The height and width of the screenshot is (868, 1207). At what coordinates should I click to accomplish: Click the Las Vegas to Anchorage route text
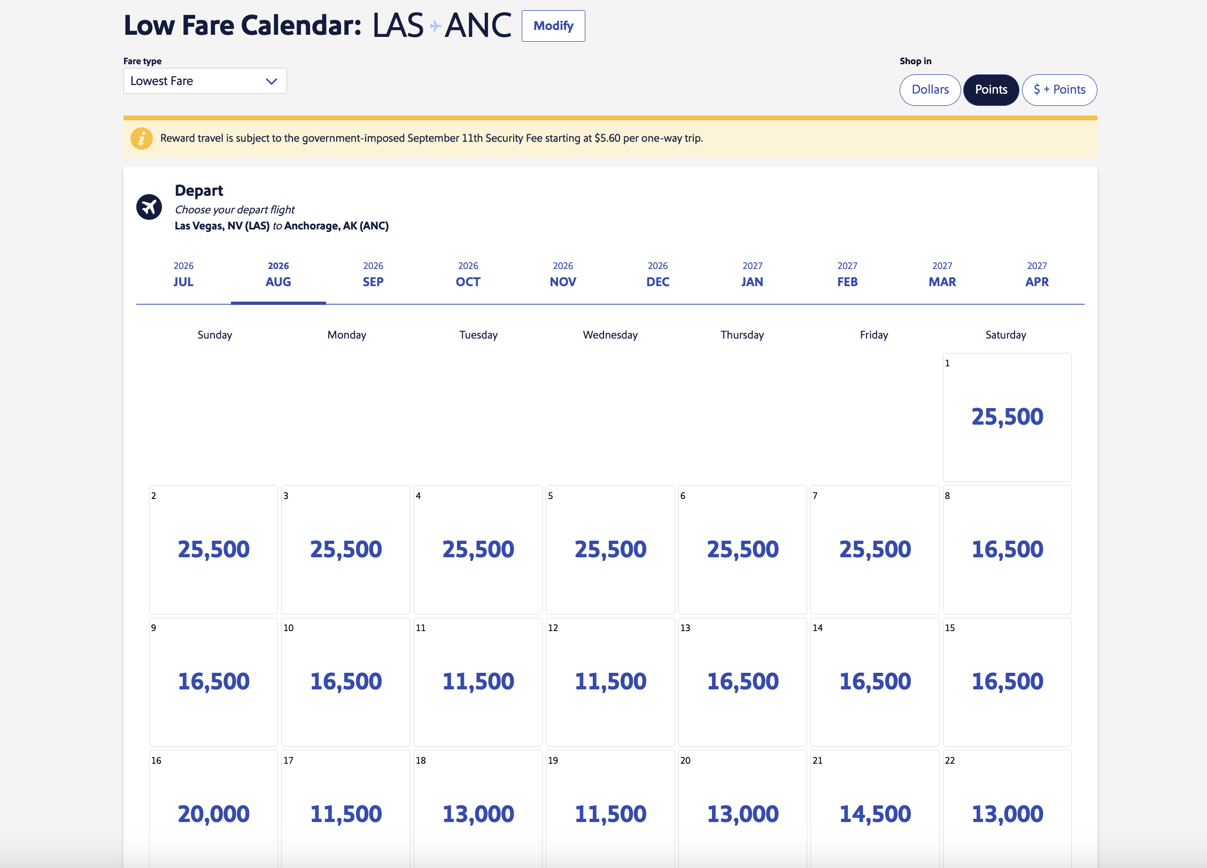[x=282, y=226]
